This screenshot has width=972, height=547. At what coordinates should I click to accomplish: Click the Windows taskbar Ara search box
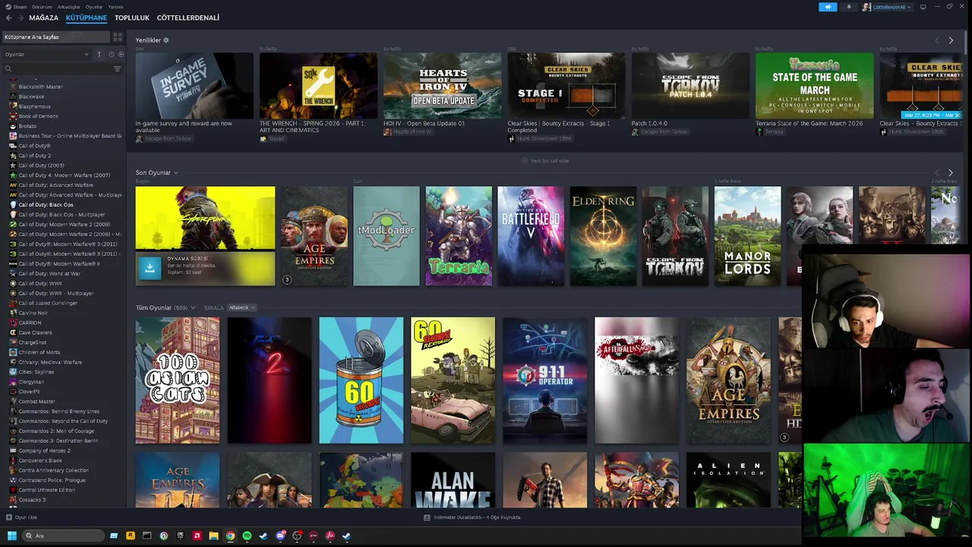[63, 536]
